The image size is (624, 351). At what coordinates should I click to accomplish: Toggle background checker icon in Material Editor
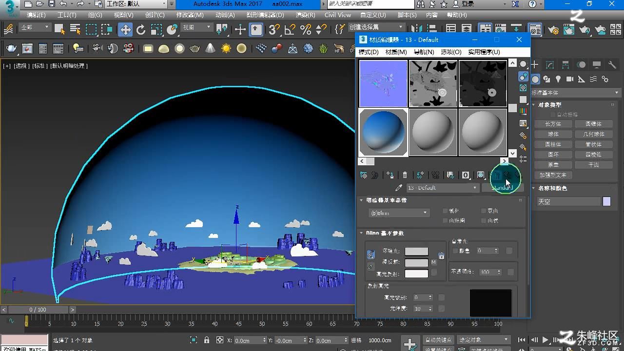click(523, 88)
